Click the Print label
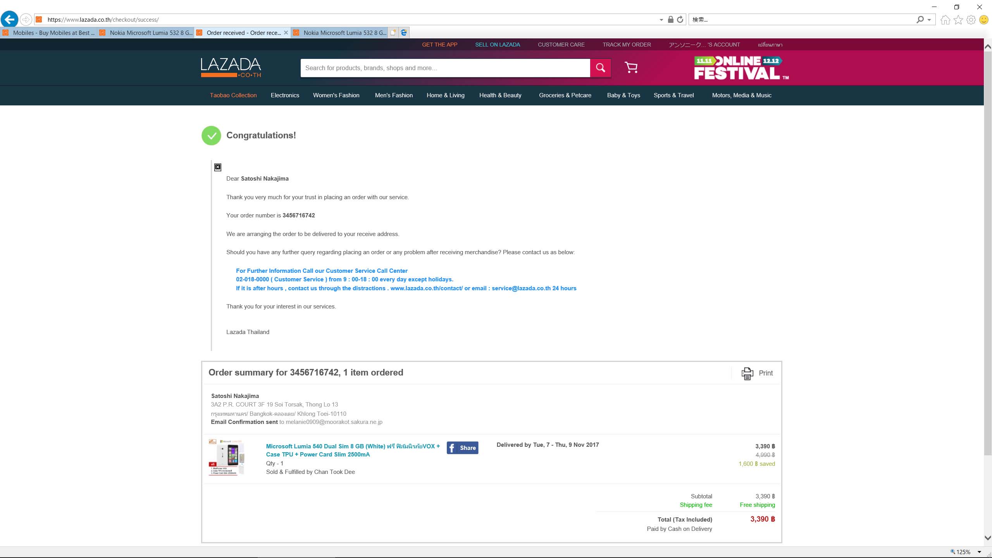The width and height of the screenshot is (992, 558). click(765, 373)
